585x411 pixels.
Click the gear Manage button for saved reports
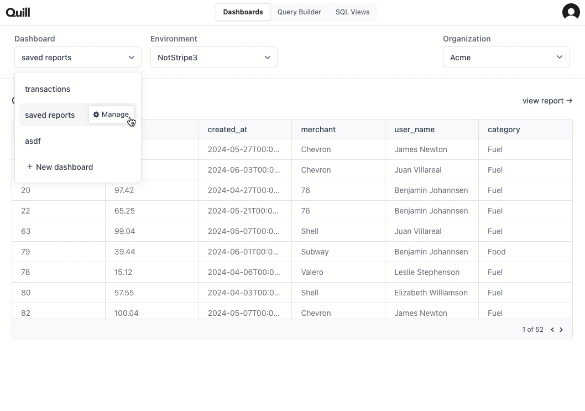(111, 115)
